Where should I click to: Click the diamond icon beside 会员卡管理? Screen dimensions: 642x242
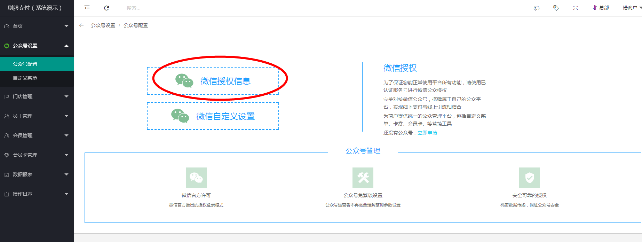7,155
